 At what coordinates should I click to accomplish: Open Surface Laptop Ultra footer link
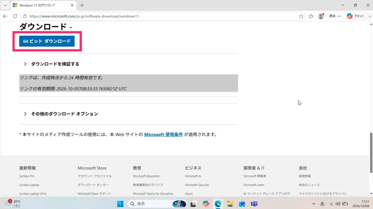tap(33, 194)
